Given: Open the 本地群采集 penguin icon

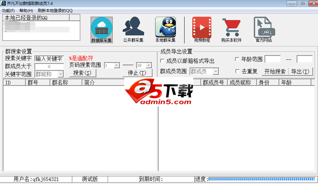Looking at the screenshot, I should pyautogui.click(x=165, y=30).
